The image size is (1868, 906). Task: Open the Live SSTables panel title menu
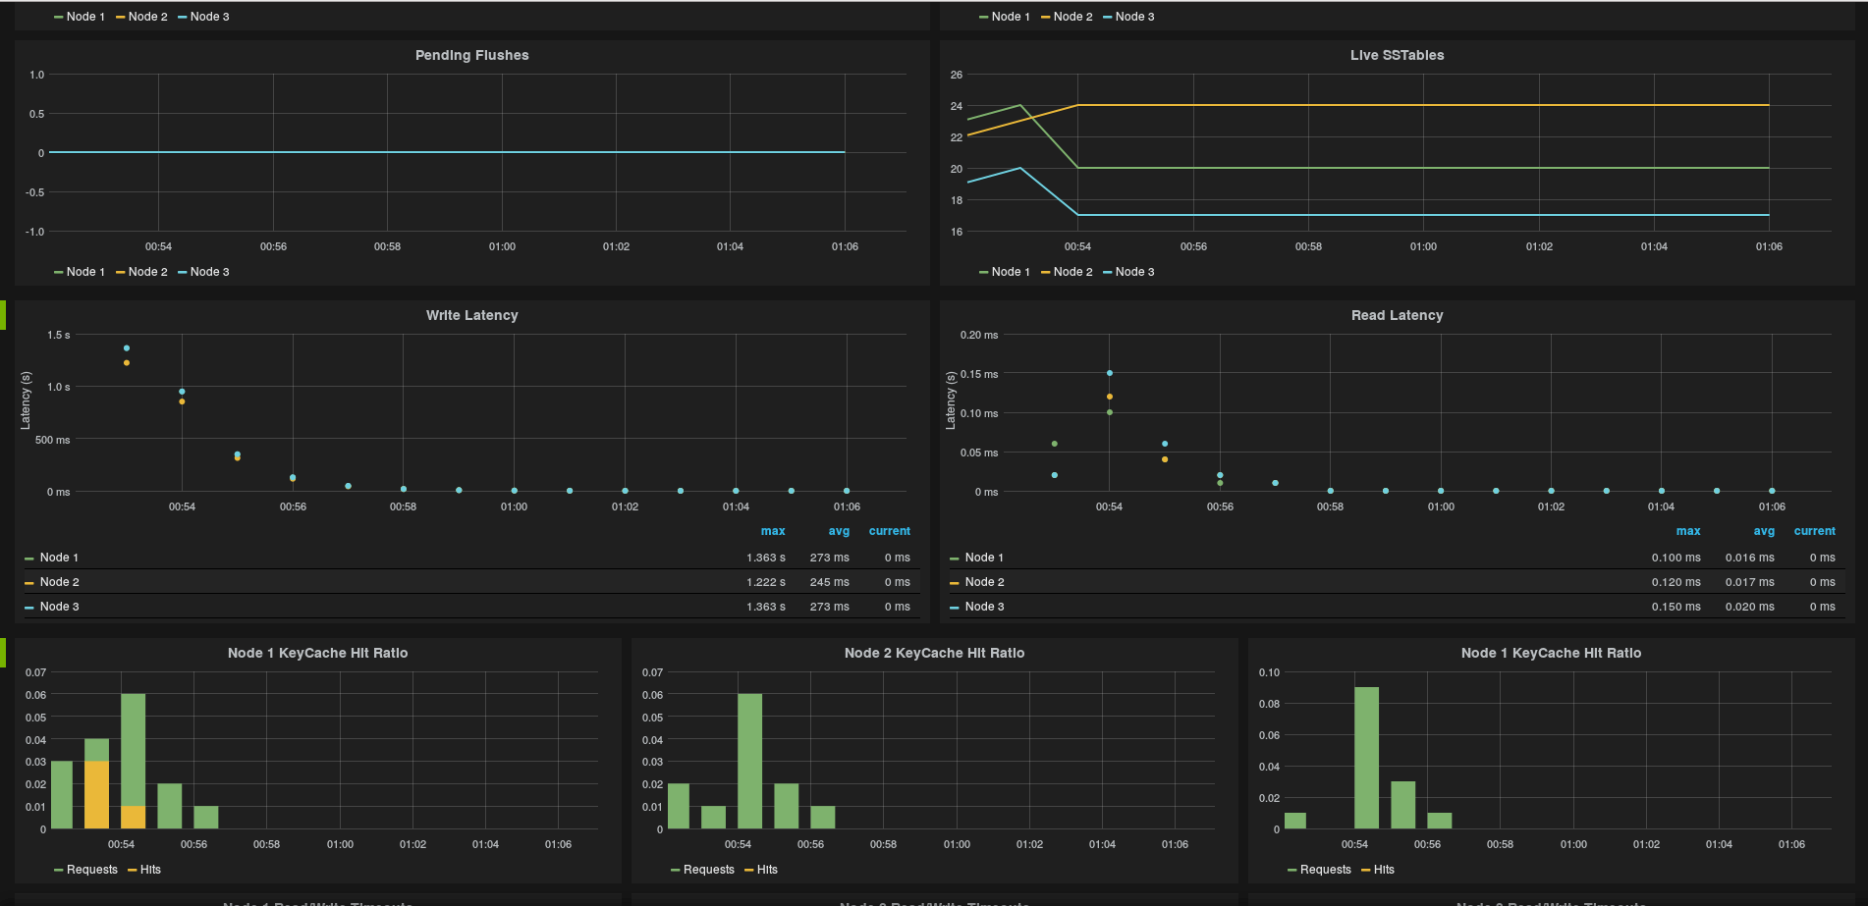[1397, 55]
